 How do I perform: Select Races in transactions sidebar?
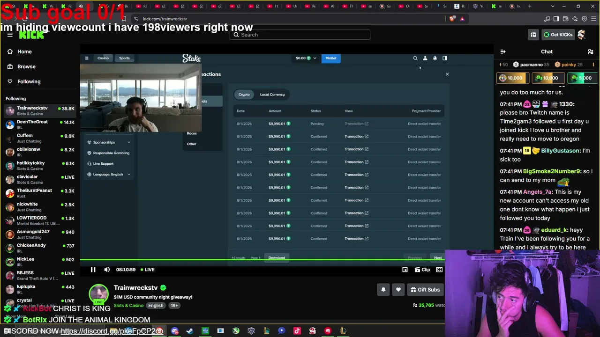click(x=192, y=133)
